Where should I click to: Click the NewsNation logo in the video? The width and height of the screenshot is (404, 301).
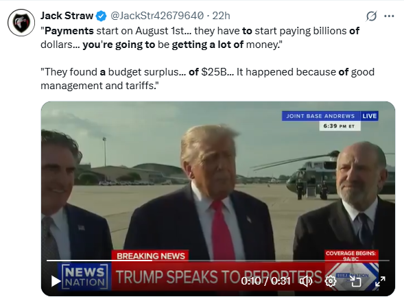85,276
